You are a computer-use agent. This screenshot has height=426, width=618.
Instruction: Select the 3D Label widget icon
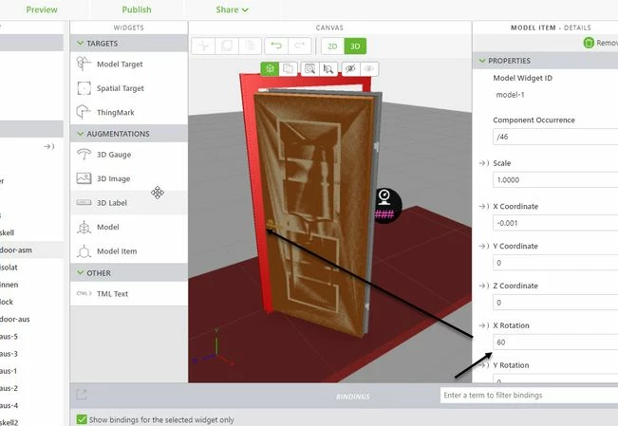84,202
